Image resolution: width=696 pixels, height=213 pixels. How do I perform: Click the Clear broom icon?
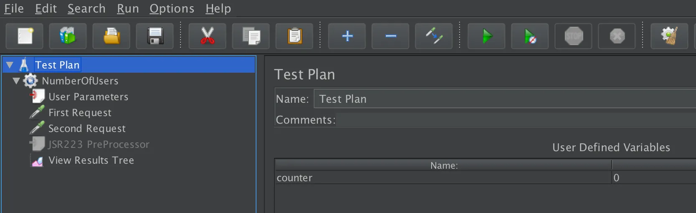(669, 36)
